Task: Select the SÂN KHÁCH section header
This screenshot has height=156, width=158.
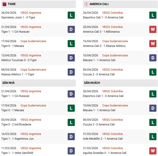Action: point(92,83)
